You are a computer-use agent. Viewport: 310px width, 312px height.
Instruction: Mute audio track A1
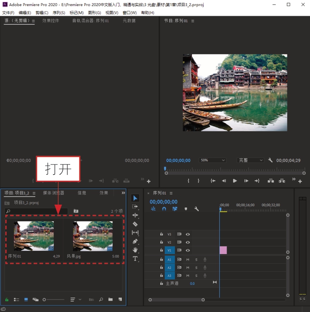click(x=188, y=259)
